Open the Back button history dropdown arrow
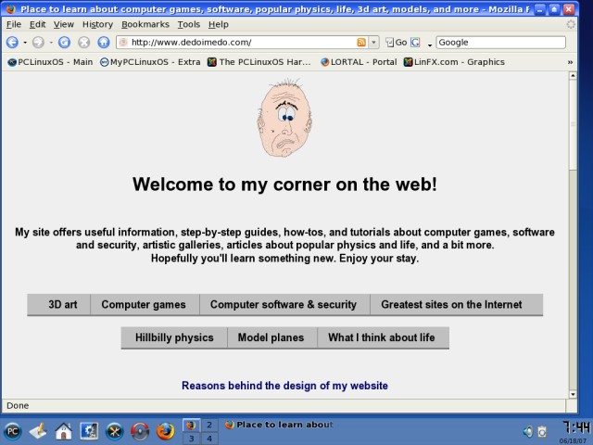Screen dimensions: 593x445 click(x=24, y=43)
